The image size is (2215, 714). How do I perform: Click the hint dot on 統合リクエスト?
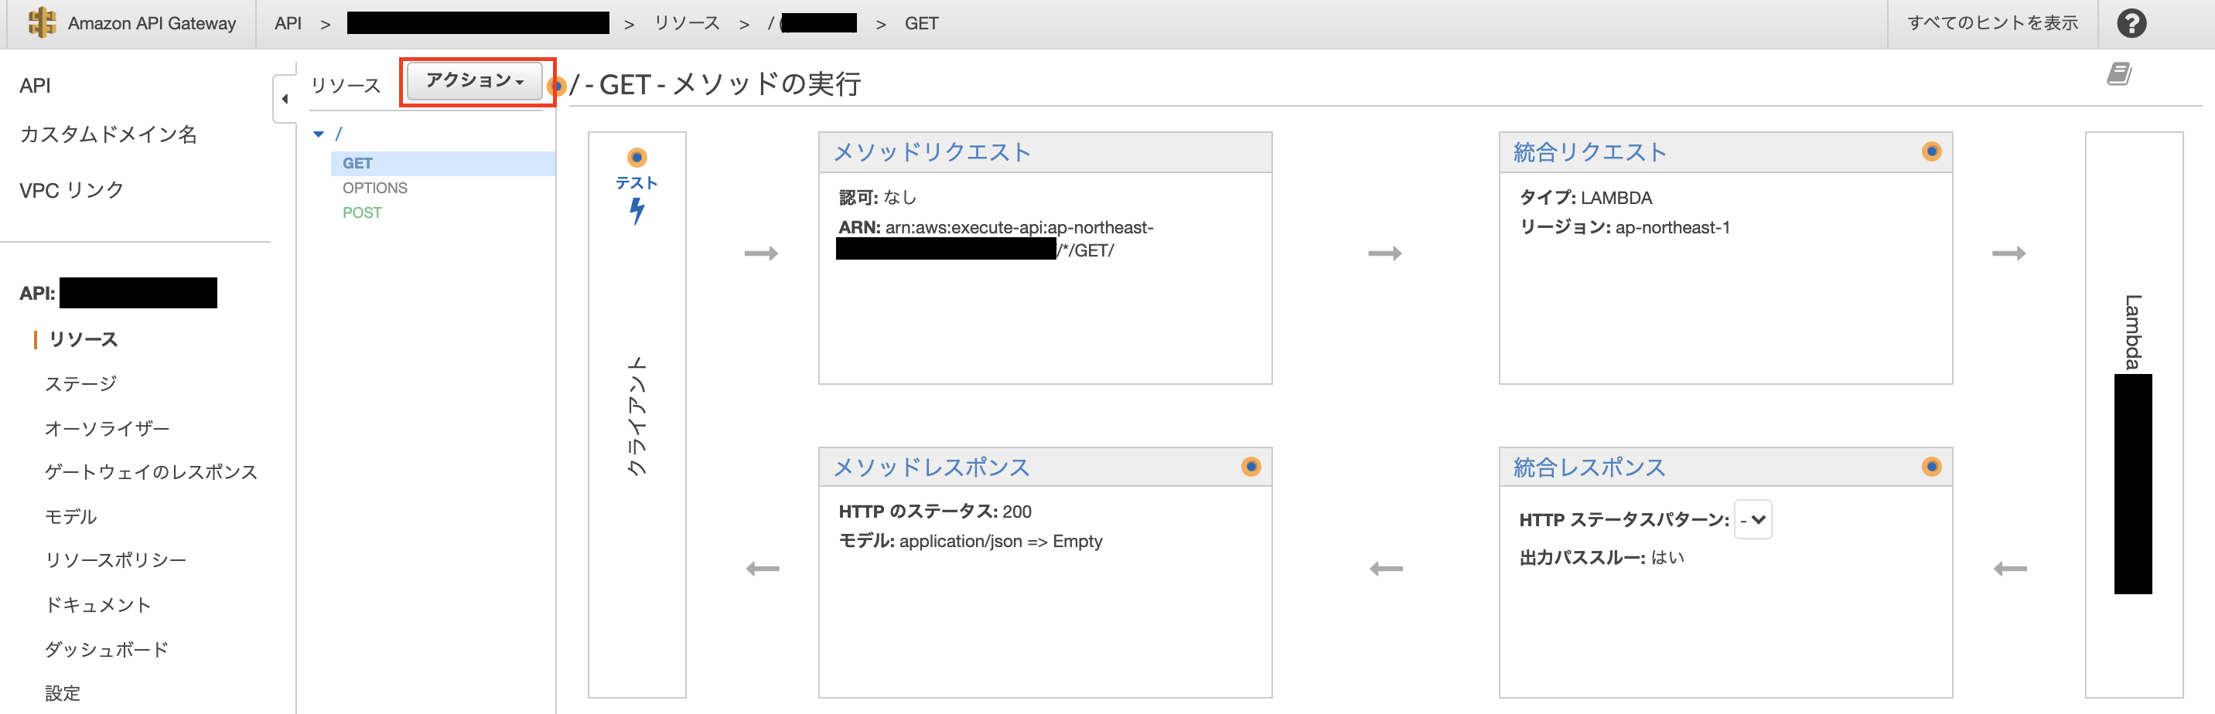(x=1931, y=151)
